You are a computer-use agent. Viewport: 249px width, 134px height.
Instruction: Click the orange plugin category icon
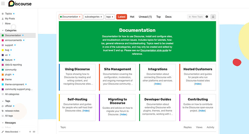pyautogui.click(x=3, y=75)
